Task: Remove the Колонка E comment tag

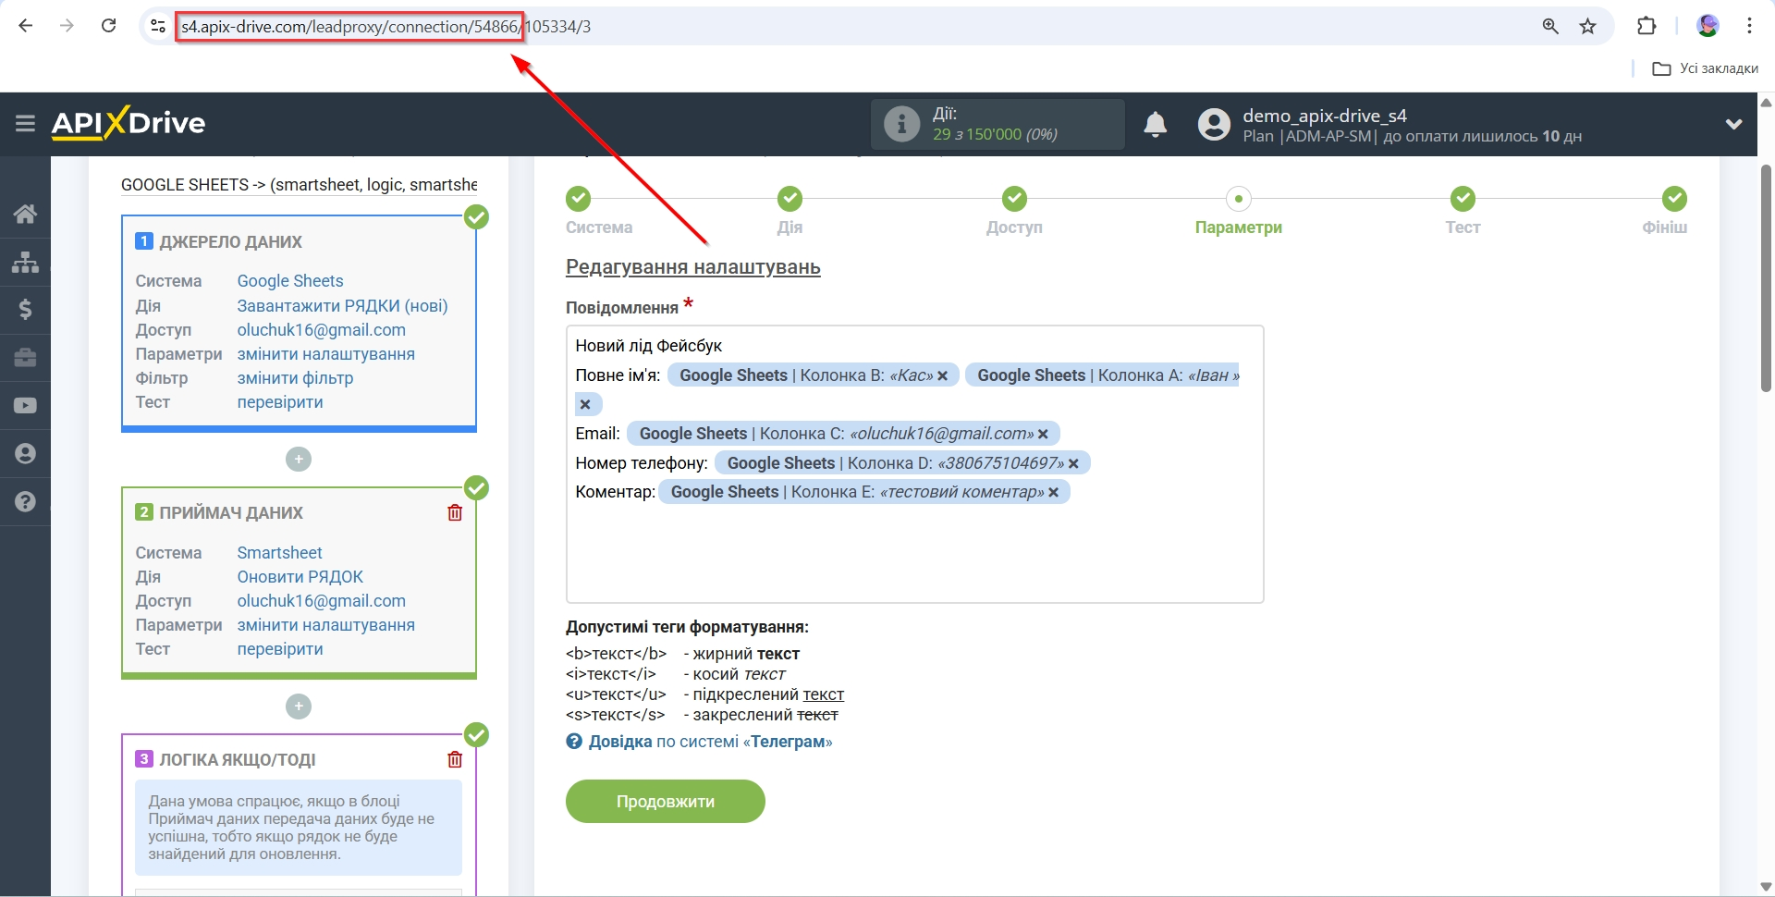Action: pos(1053,492)
